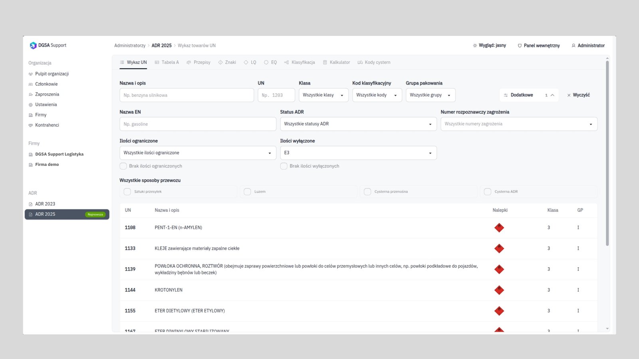Open the Wszystkie grupy dropdown

tap(431, 95)
